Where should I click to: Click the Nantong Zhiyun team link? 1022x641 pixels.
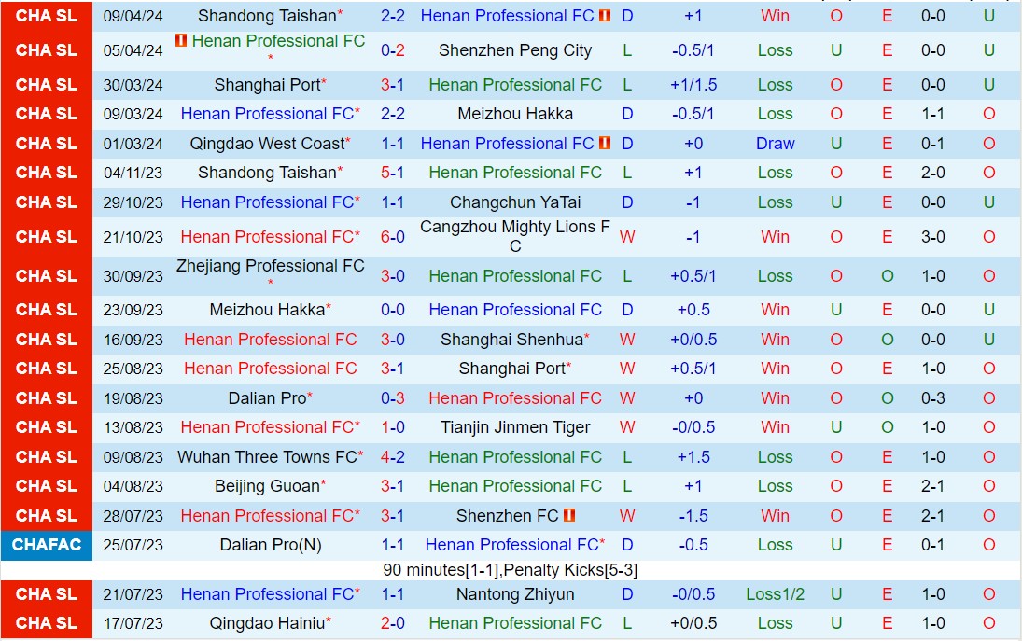515,594
